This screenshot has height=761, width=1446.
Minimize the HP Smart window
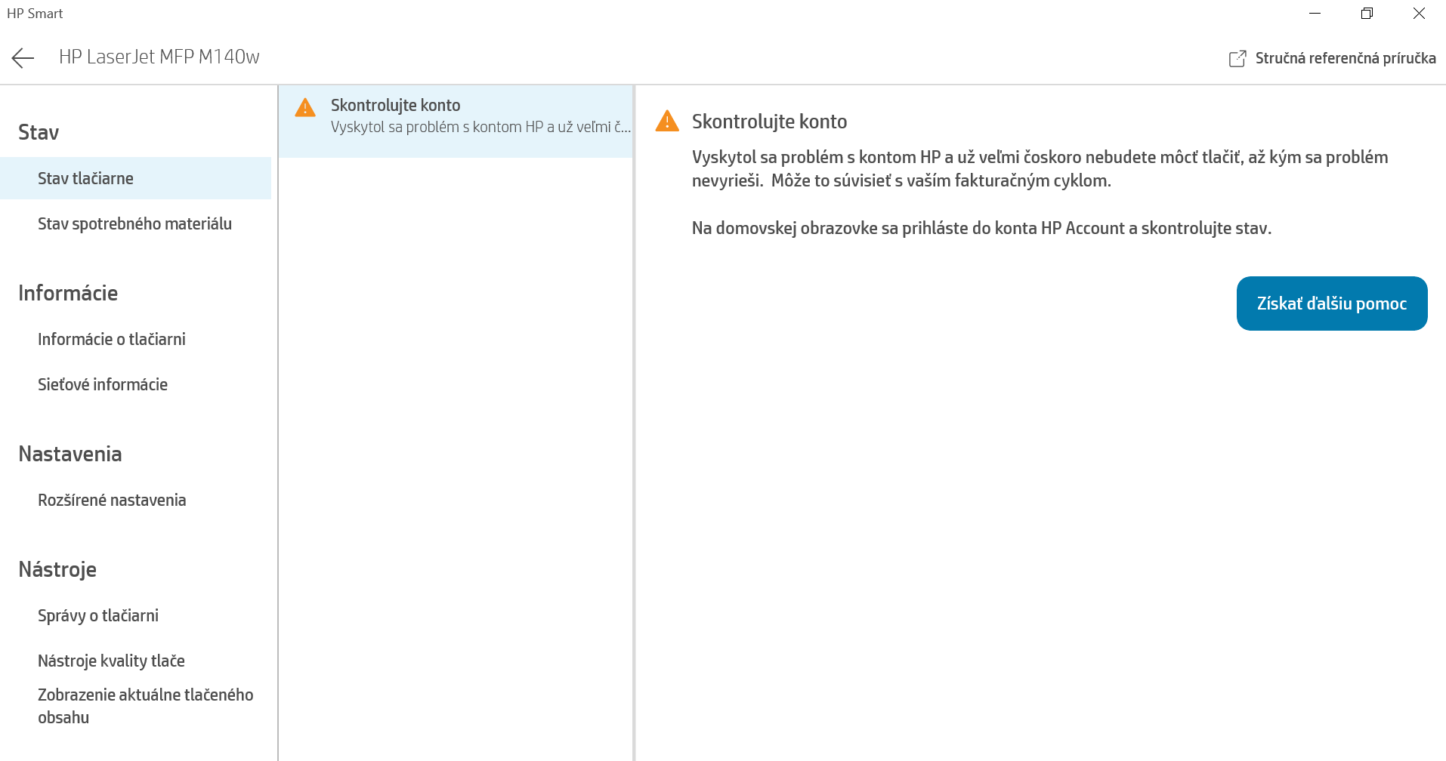1315,14
